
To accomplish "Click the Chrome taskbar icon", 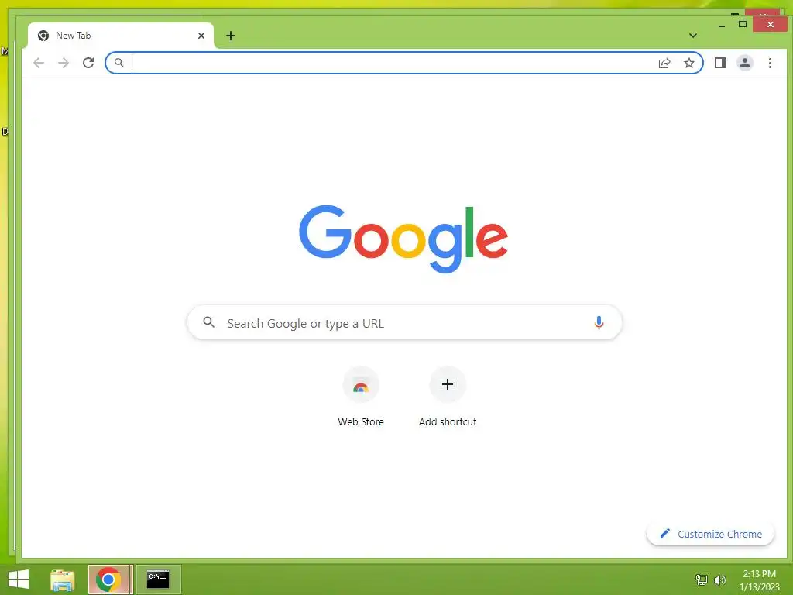I will point(108,580).
